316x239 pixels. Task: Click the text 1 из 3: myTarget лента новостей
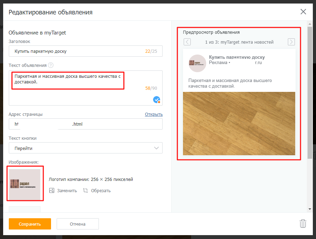click(x=239, y=42)
